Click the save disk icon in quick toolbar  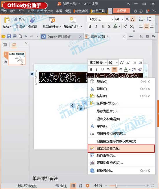(9, 36)
